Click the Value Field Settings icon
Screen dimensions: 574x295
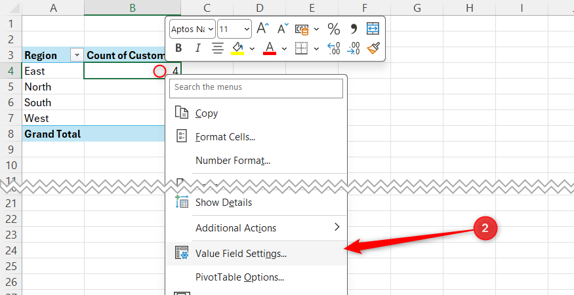tap(182, 252)
